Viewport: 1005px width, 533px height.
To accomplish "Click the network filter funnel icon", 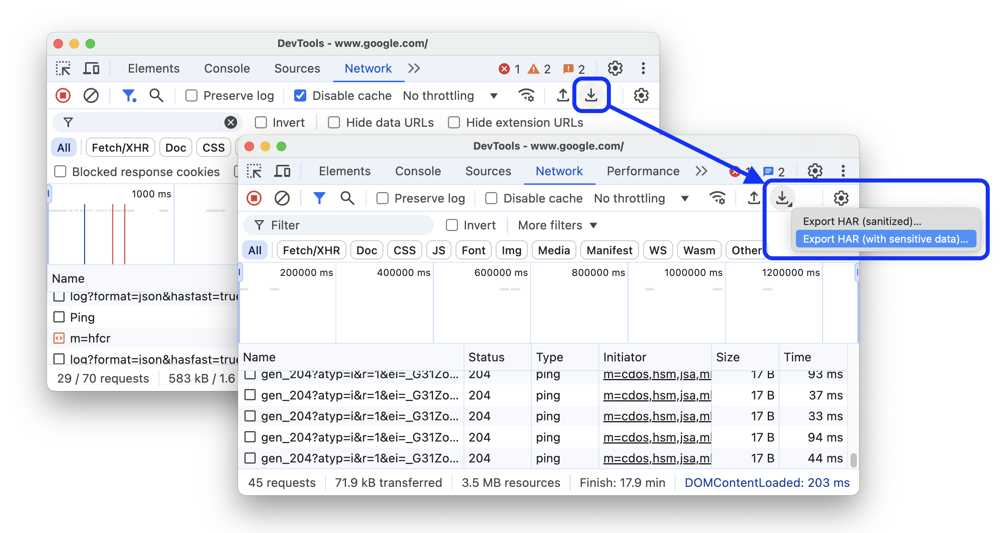I will (319, 198).
